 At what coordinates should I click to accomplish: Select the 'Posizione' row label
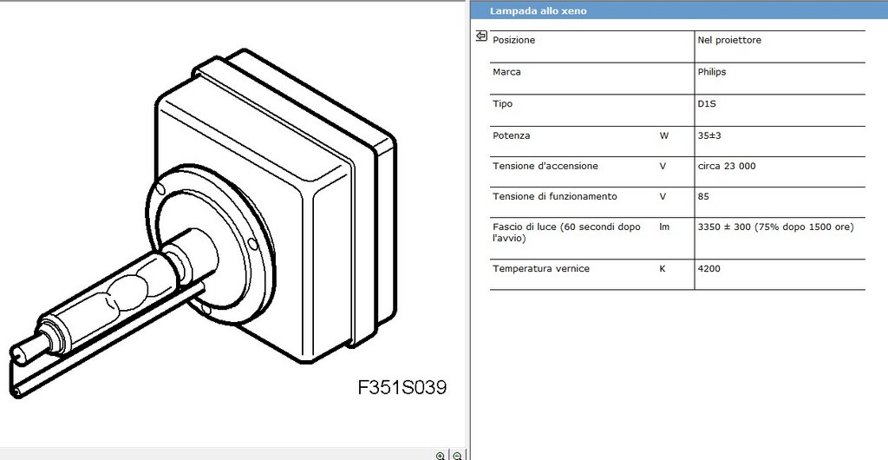pyautogui.click(x=513, y=40)
